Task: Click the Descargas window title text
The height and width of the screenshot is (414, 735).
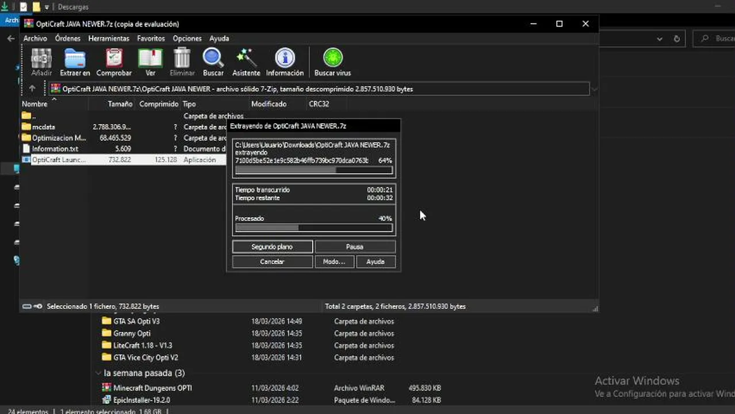Action: [x=72, y=7]
